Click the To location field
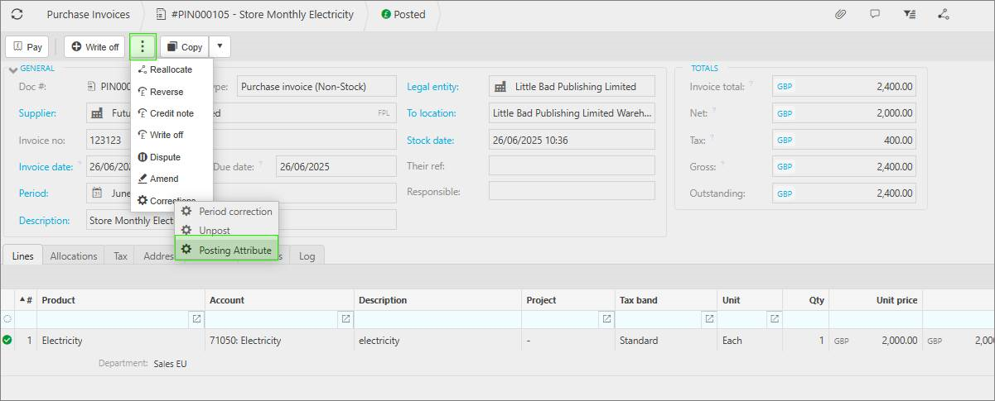995x401 pixels. [x=572, y=112]
